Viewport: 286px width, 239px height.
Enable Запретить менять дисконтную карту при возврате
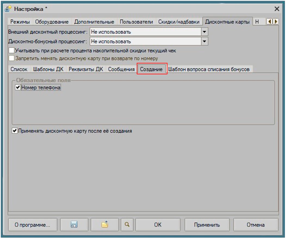pos(11,58)
